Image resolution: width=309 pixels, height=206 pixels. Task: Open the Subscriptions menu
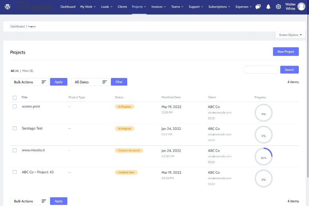pos(219,7)
